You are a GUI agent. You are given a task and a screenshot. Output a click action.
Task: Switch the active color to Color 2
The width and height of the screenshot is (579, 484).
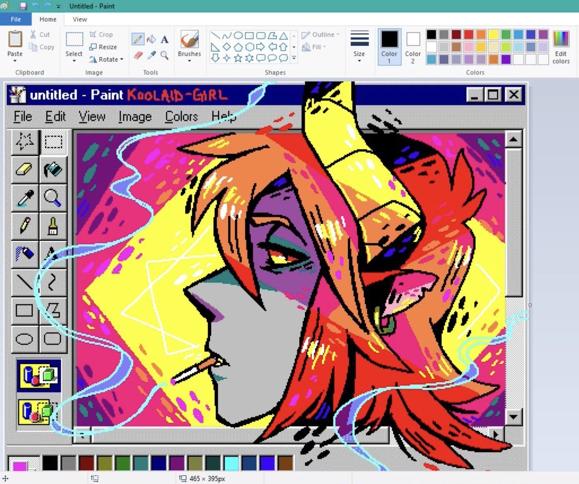tap(413, 46)
